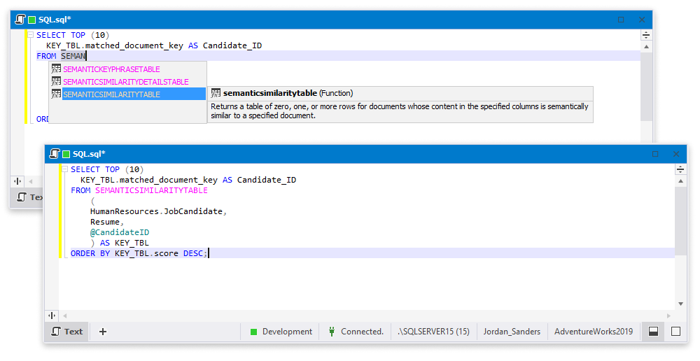Image resolution: width=700 pixels, height=361 pixels.
Task: Click the SQL.sql* title in the back window
Action: [x=55, y=20]
